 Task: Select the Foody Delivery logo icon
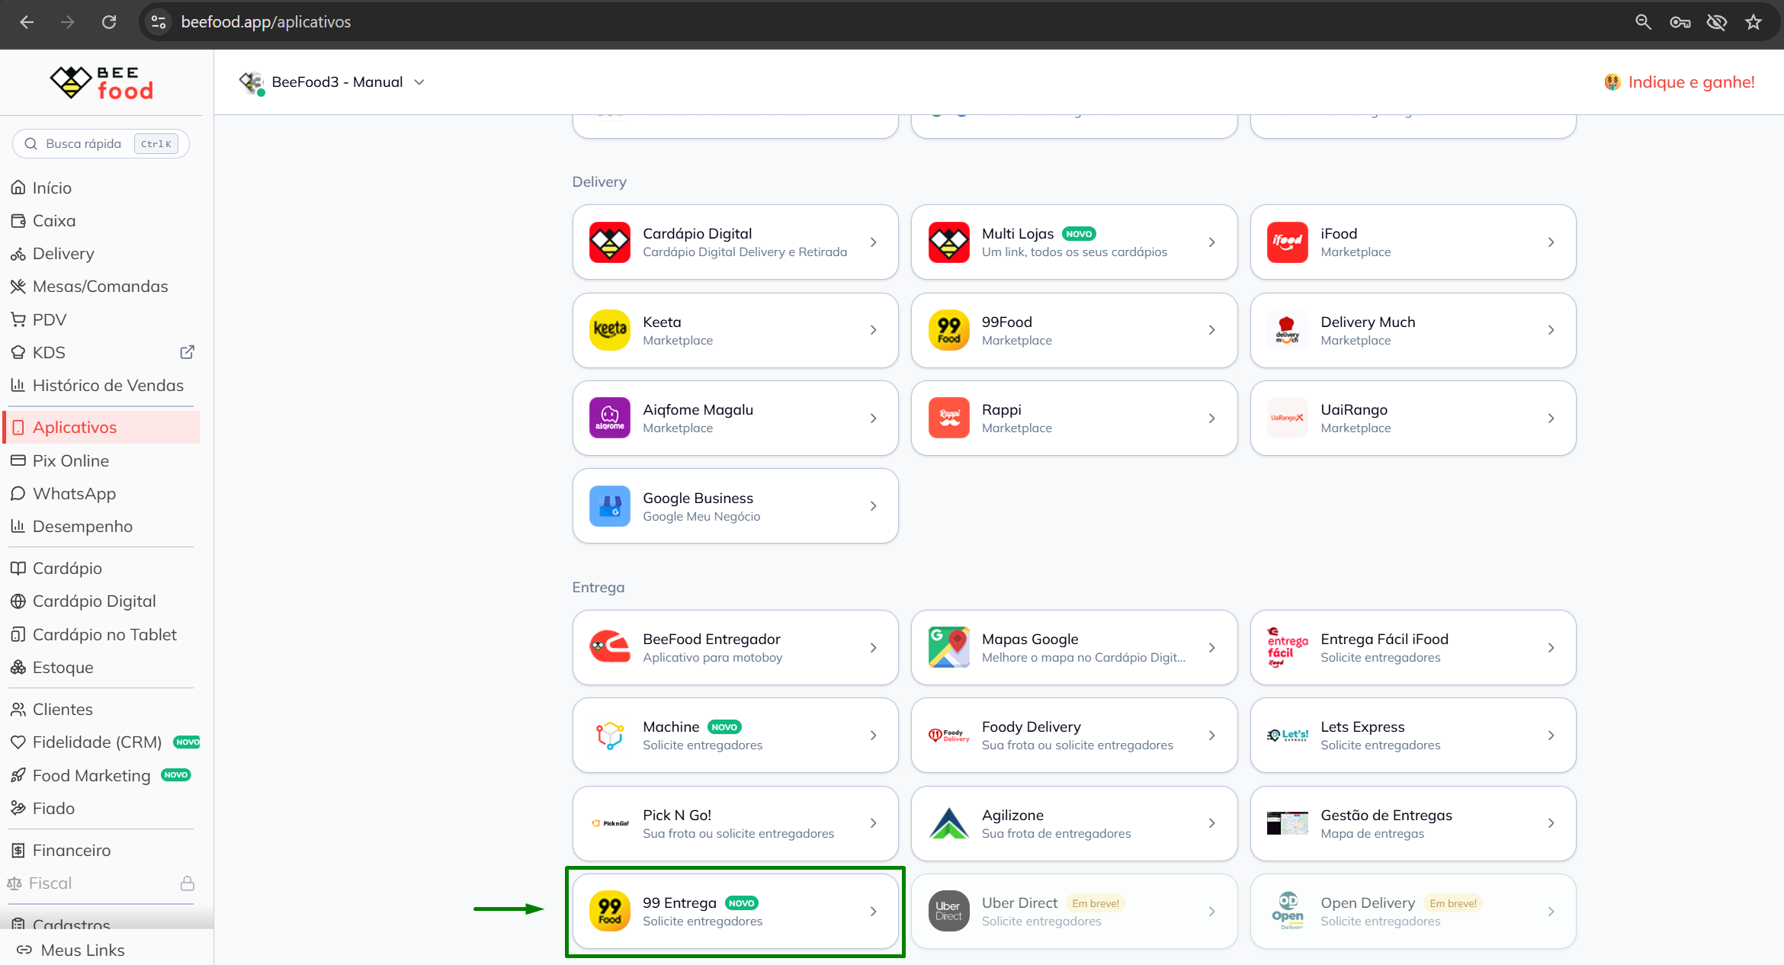pyautogui.click(x=948, y=736)
